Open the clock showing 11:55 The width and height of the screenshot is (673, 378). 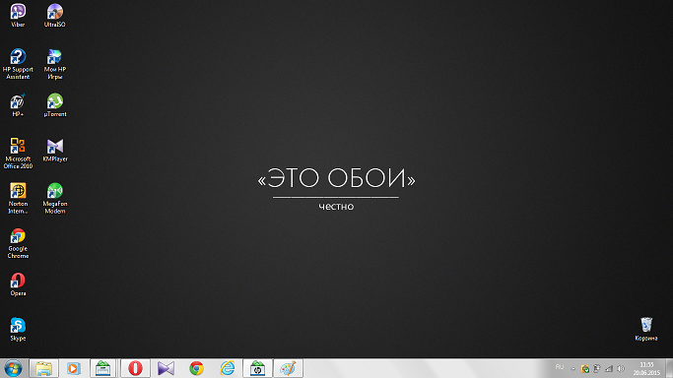coord(646,368)
